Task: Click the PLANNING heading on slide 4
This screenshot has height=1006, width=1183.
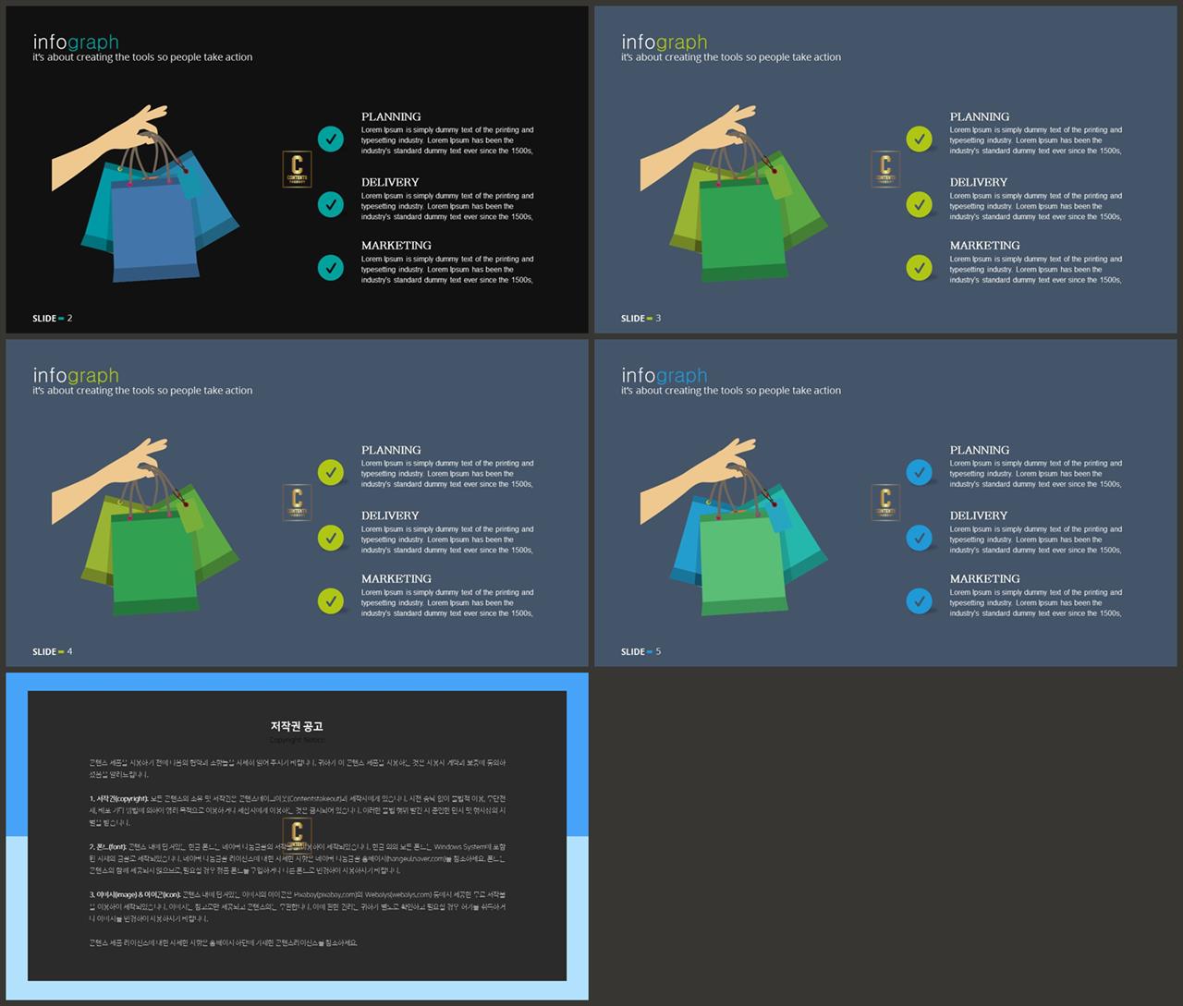Action: [391, 450]
